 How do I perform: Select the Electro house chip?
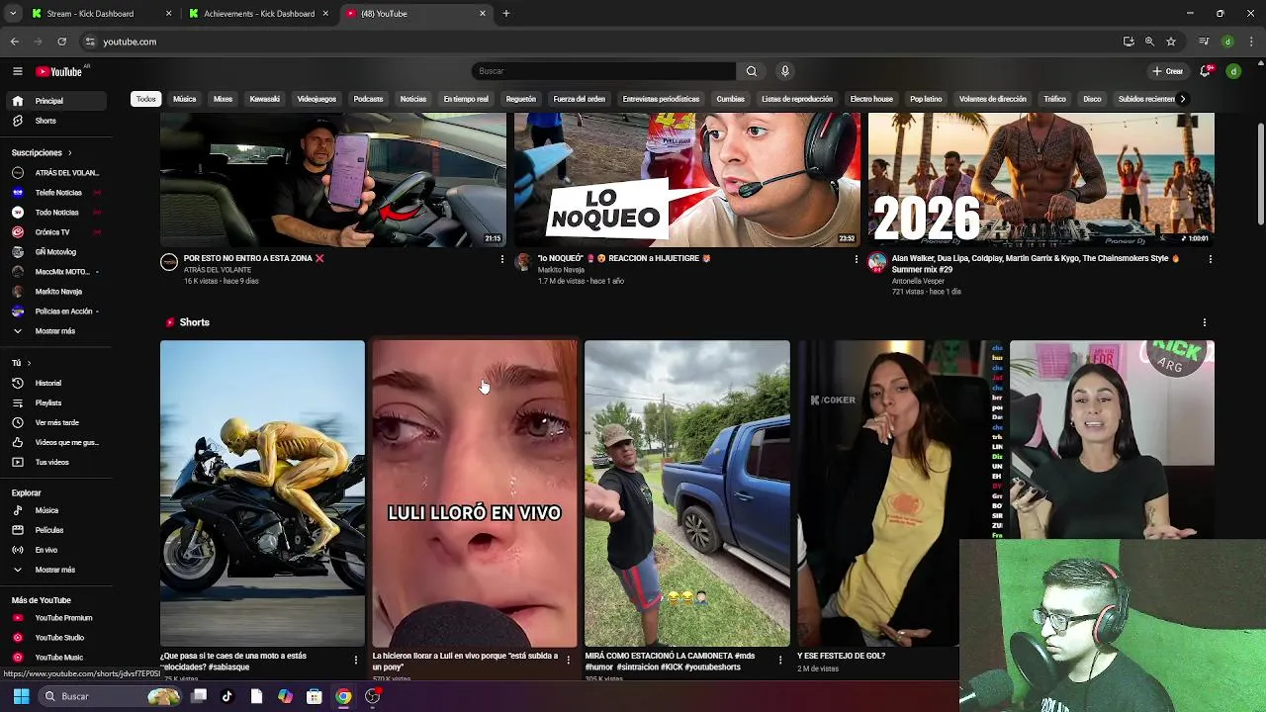[x=871, y=99]
